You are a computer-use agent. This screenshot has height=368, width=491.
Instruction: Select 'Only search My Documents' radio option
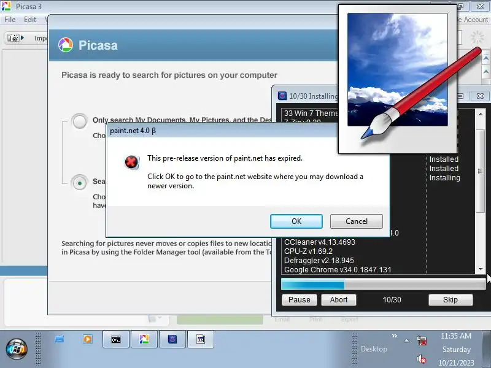point(80,121)
